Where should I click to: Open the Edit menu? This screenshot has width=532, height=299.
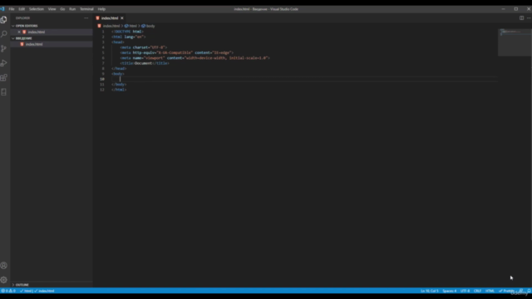(22, 9)
